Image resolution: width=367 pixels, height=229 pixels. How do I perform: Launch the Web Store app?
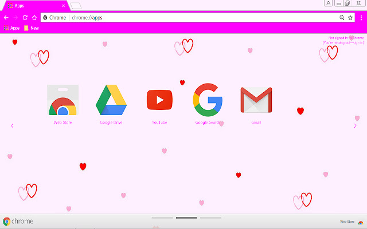[63, 100]
